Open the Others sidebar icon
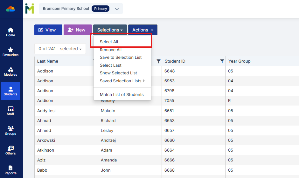Screen dimensions: 299x178 pos(10,150)
